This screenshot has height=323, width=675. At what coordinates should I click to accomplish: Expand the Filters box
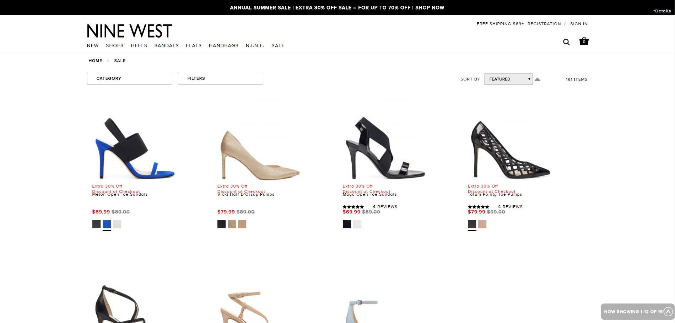[x=221, y=78]
